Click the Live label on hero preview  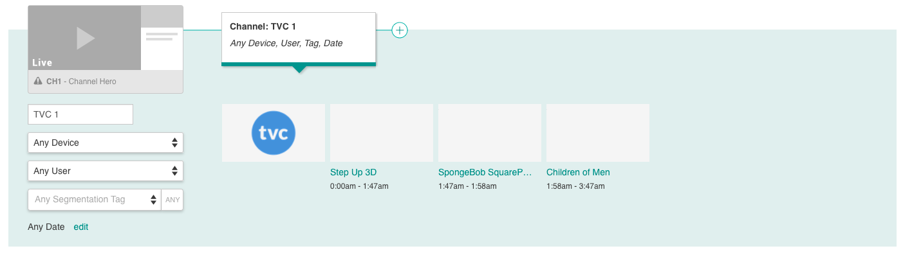42,62
